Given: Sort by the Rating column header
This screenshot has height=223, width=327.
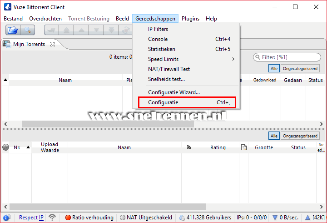Looking at the screenshot, I should [218, 147].
